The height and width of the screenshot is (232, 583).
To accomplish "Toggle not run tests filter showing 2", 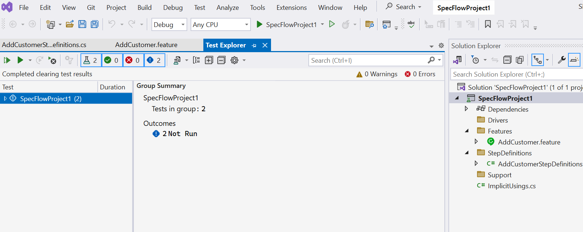I will click(154, 60).
